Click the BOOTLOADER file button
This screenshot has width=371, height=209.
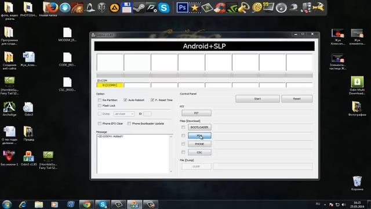(x=199, y=127)
